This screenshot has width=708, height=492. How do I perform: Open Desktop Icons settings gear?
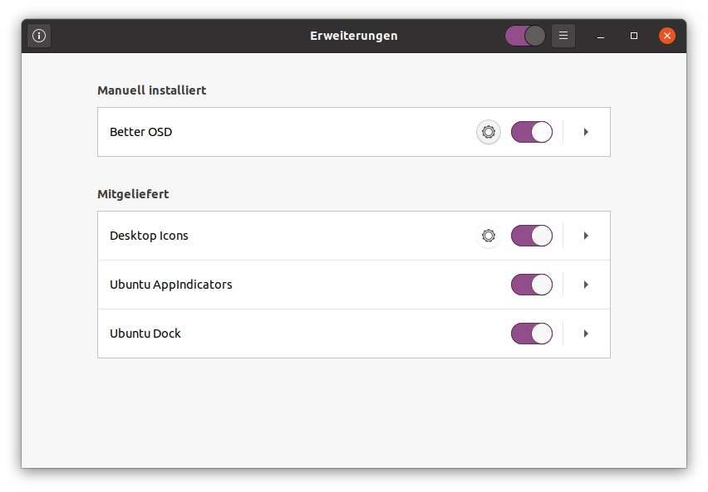(x=488, y=236)
